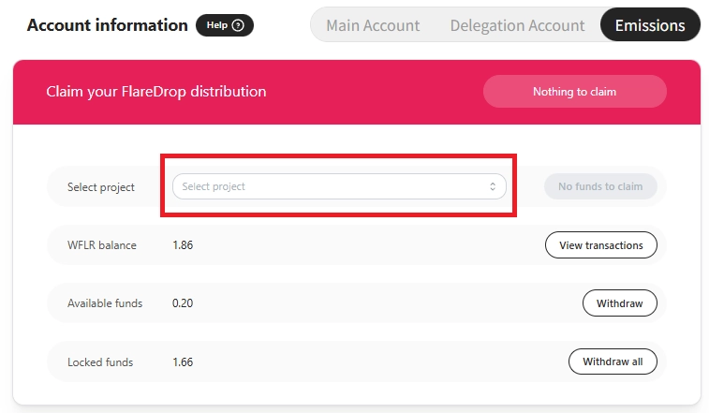View transactions for WFLR balance
709x413 pixels.
600,245
